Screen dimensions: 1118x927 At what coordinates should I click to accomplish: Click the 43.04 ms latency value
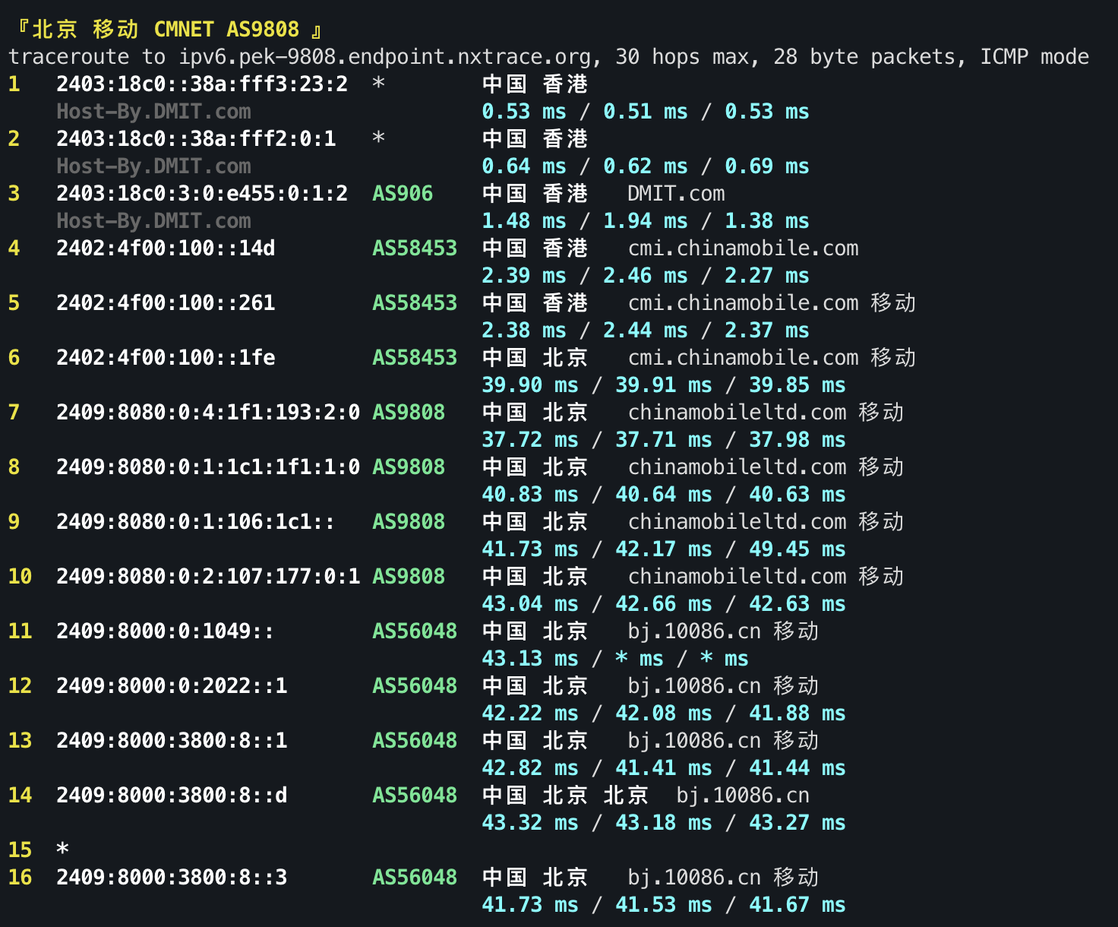pos(530,603)
